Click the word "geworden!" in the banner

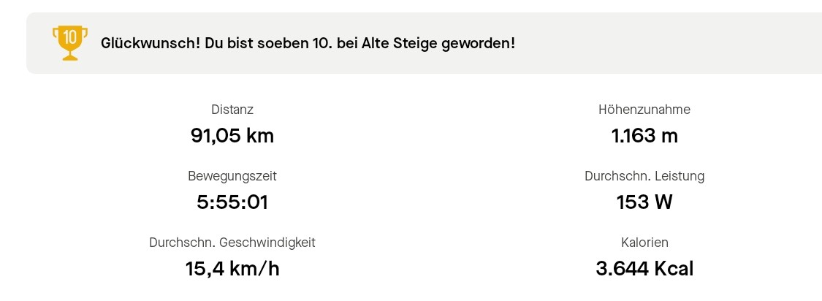point(478,43)
